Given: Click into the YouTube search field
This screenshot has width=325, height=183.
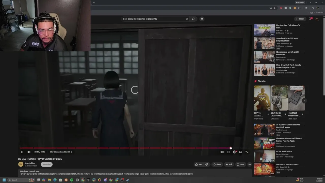Looking at the screenshot, I should point(154,19).
